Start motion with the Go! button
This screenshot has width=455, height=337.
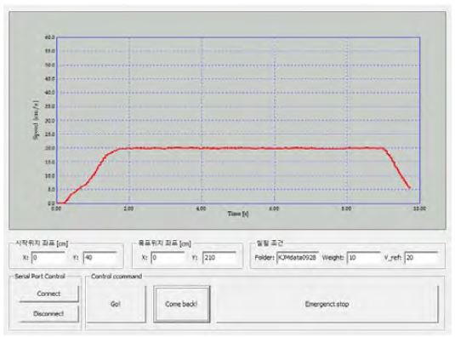tap(116, 304)
